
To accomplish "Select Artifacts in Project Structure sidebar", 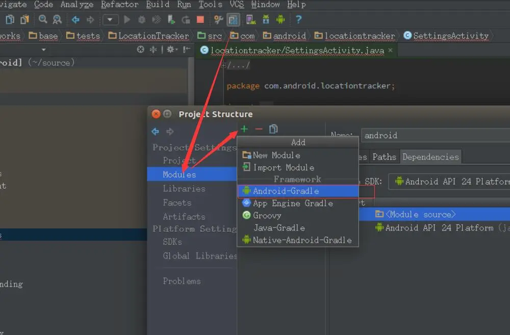I will [x=184, y=217].
